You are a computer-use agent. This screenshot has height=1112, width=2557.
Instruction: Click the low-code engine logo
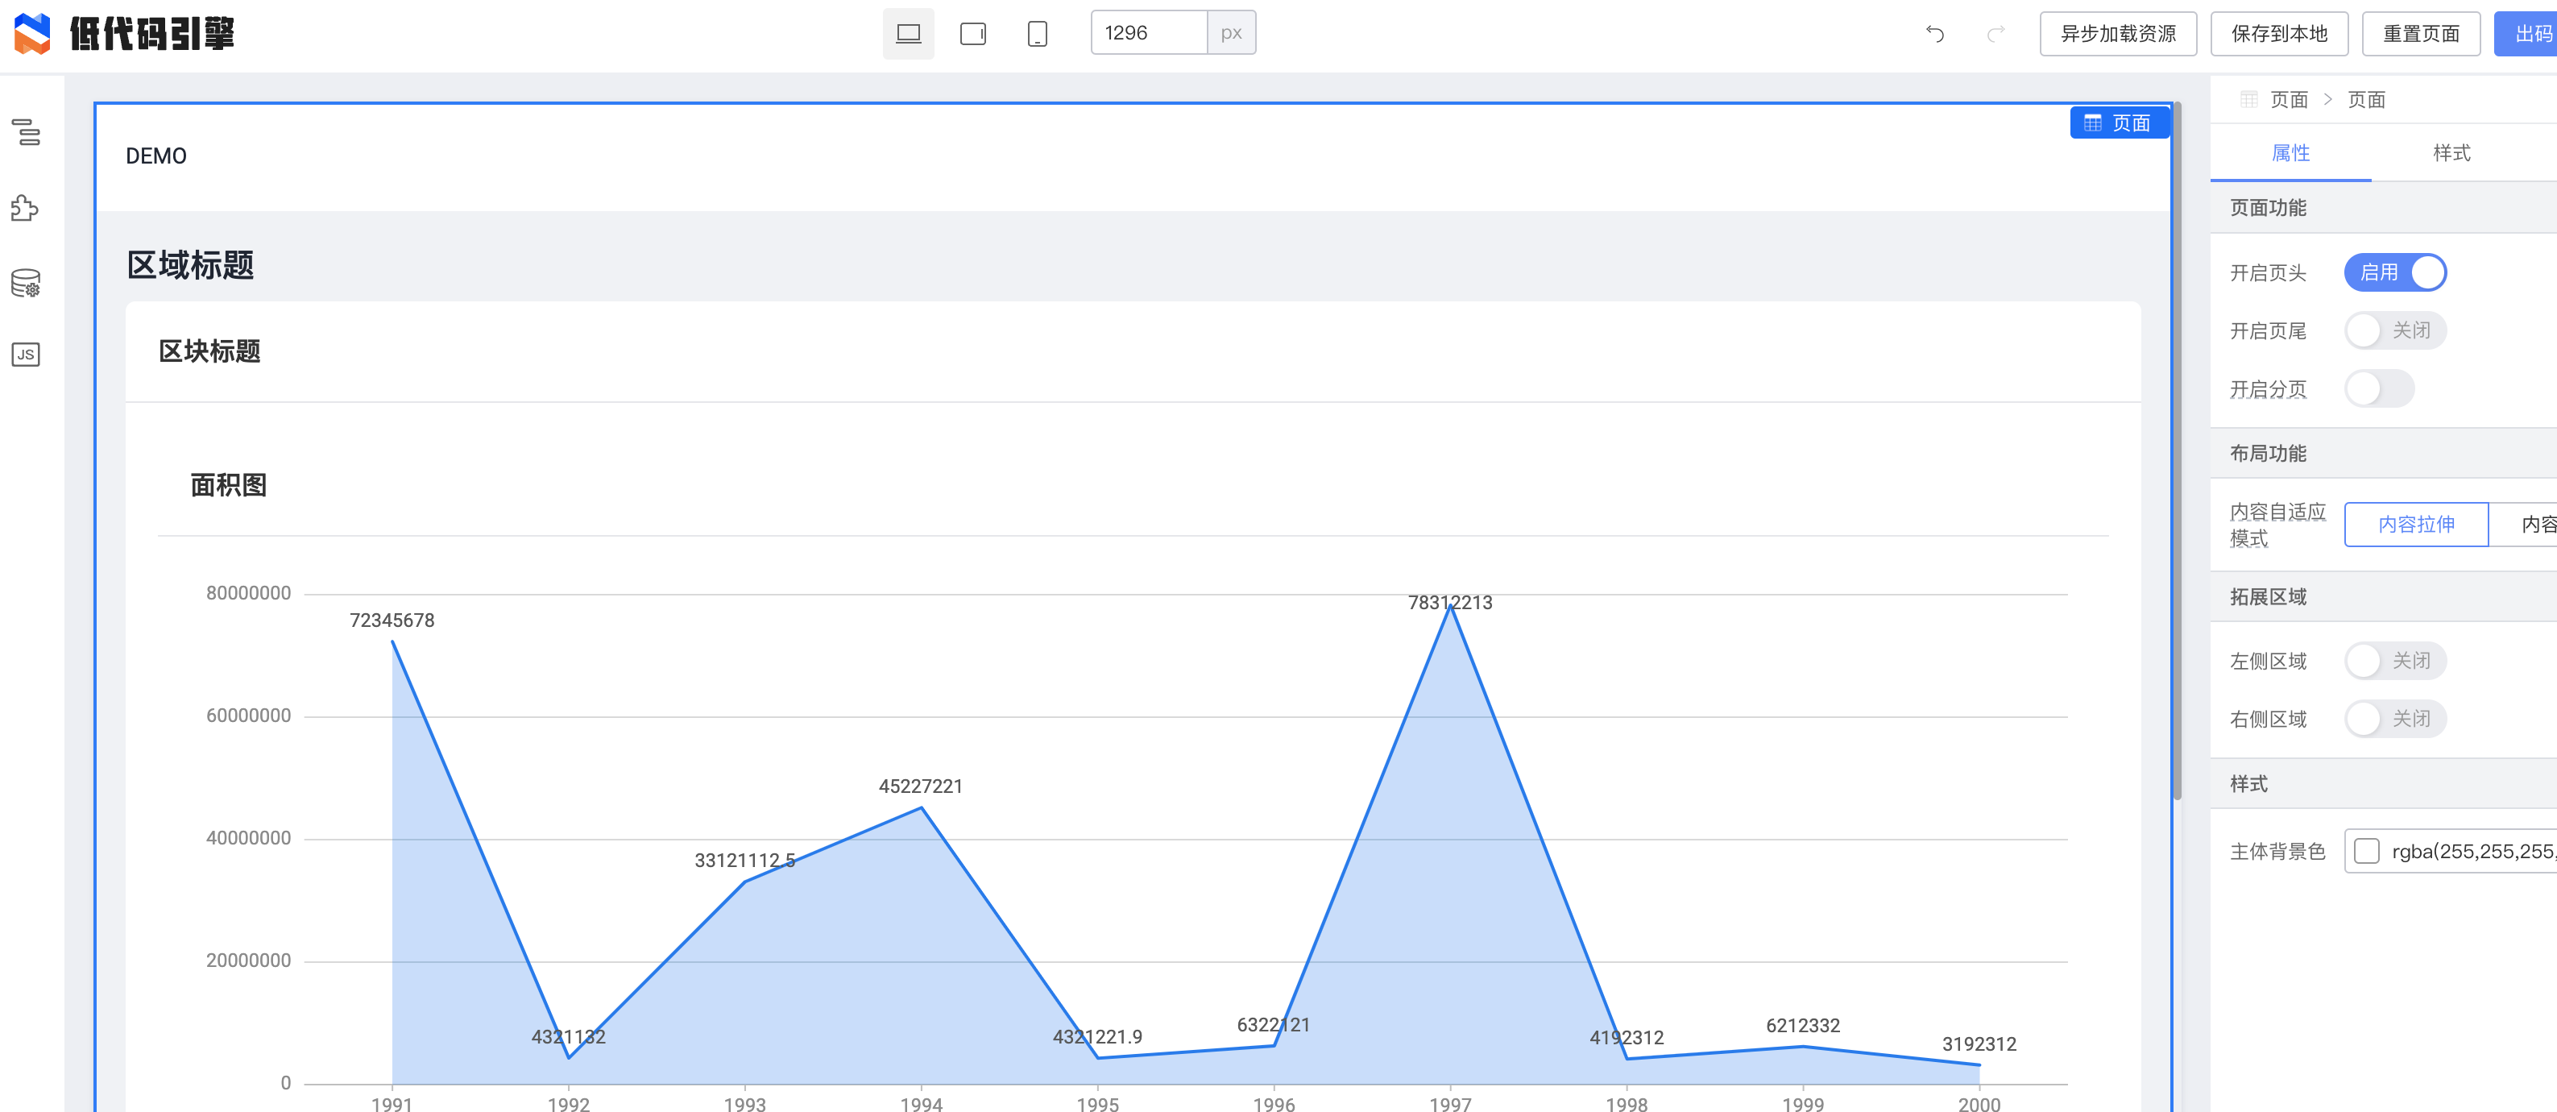coord(125,34)
